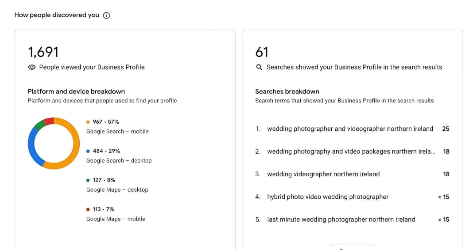Select the red segment of the donut chart
This screenshot has width=473, height=250.
click(x=49, y=121)
